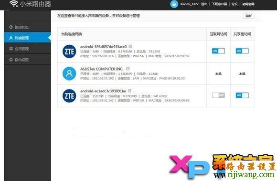The height and width of the screenshot is (181, 277).
Task: Open the Xiaomi_1327 account lock avatar
Action: 174,4
